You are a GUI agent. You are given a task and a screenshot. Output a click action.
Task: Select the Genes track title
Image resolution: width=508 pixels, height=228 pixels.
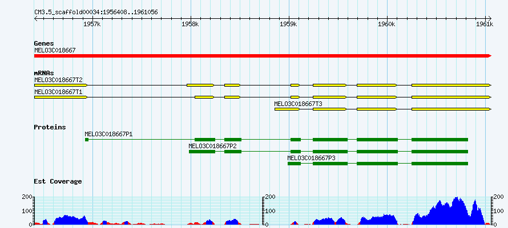(44, 43)
